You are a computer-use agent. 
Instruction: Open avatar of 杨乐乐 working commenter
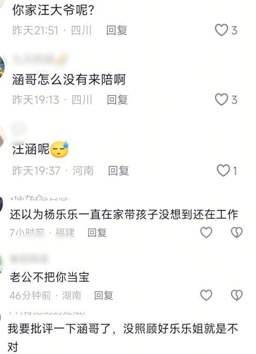pyautogui.click(x=1, y=204)
